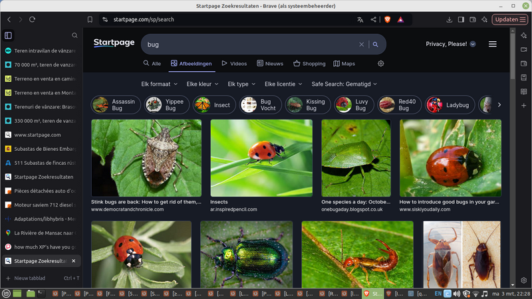Open the downloads icon in toolbar

point(450,19)
